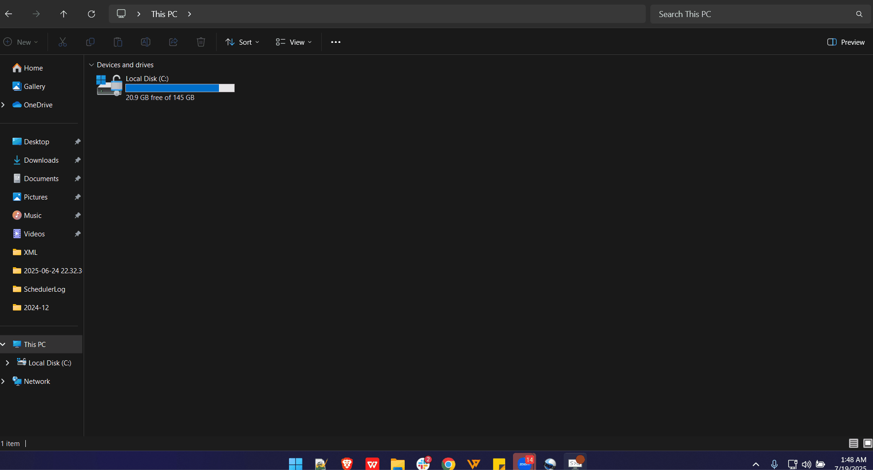The height and width of the screenshot is (470, 873).
Task: Click the Delete trash icon
Action: (201, 42)
